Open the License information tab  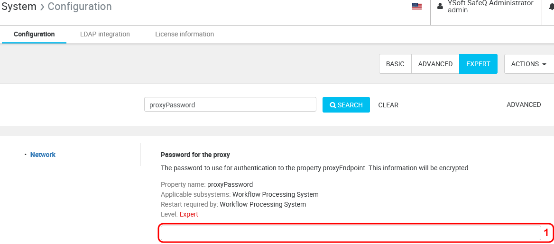185,34
